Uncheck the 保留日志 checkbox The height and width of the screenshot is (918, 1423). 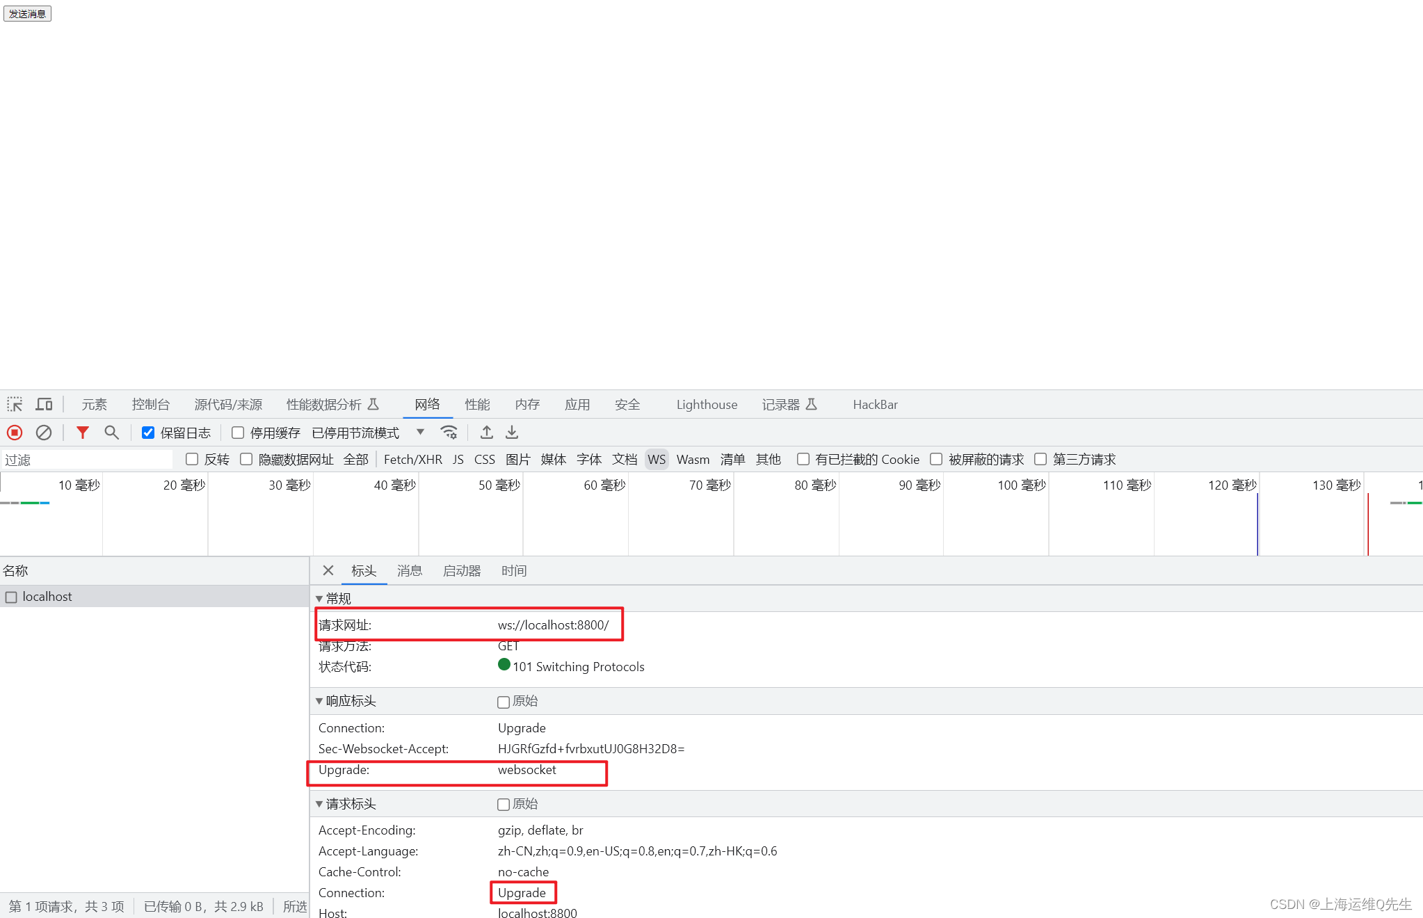click(x=148, y=433)
